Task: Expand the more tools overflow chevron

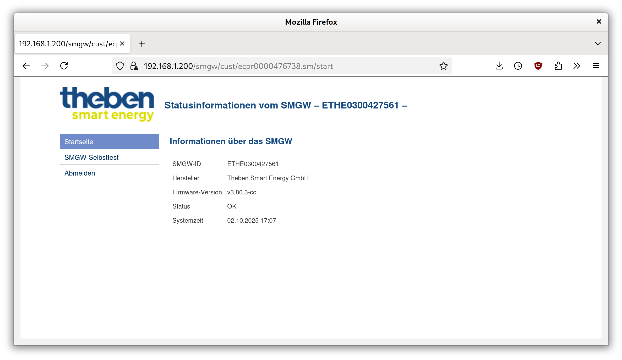Action: pos(577,66)
